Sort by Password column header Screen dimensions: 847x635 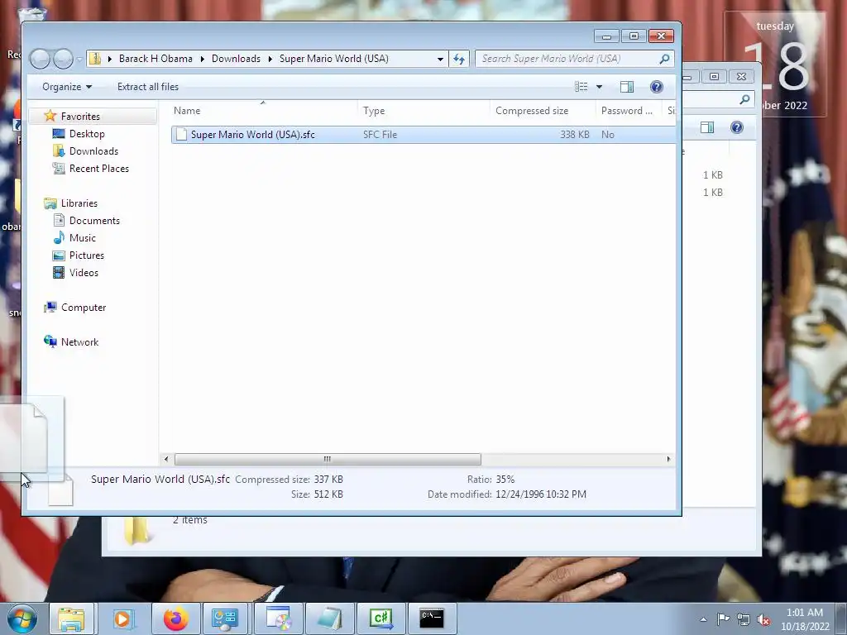629,110
